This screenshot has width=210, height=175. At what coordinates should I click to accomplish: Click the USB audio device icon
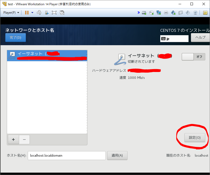[x=173, y=13]
